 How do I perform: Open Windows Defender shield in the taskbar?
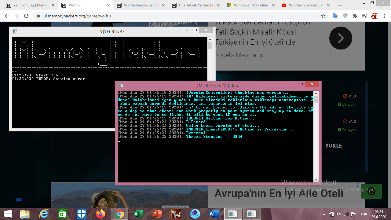tap(82, 214)
